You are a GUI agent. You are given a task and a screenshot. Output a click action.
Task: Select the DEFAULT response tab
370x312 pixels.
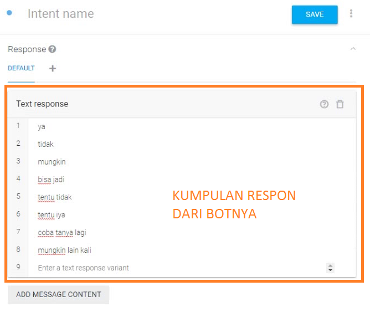(x=21, y=68)
